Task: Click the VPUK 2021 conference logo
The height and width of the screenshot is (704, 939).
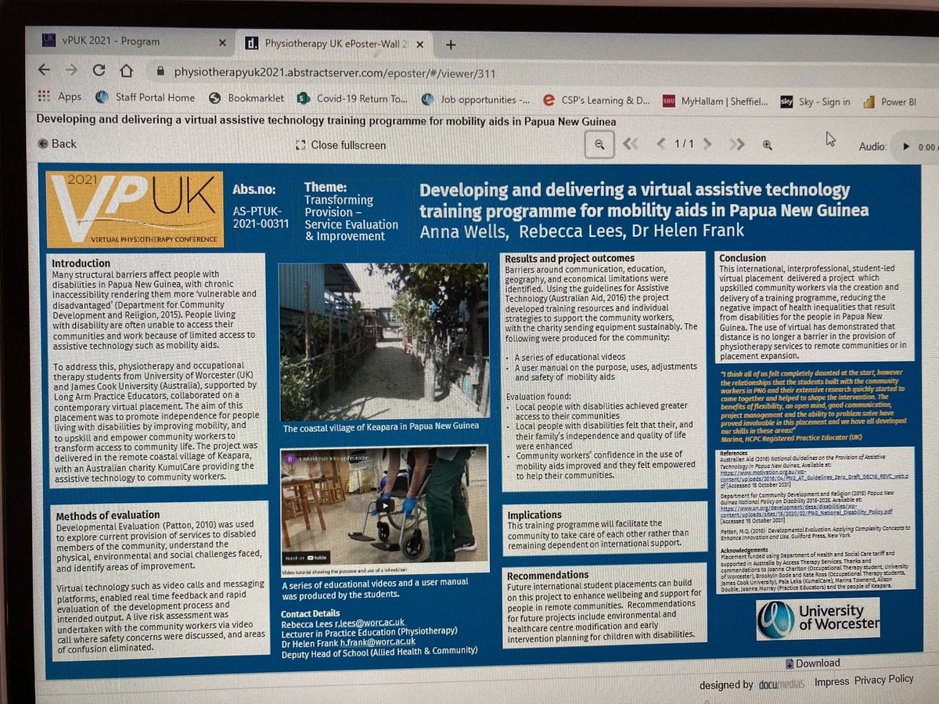Action: (135, 209)
